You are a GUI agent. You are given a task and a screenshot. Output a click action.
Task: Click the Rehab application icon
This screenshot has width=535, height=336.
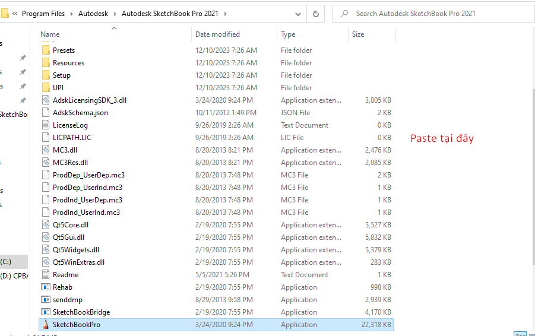click(x=46, y=287)
